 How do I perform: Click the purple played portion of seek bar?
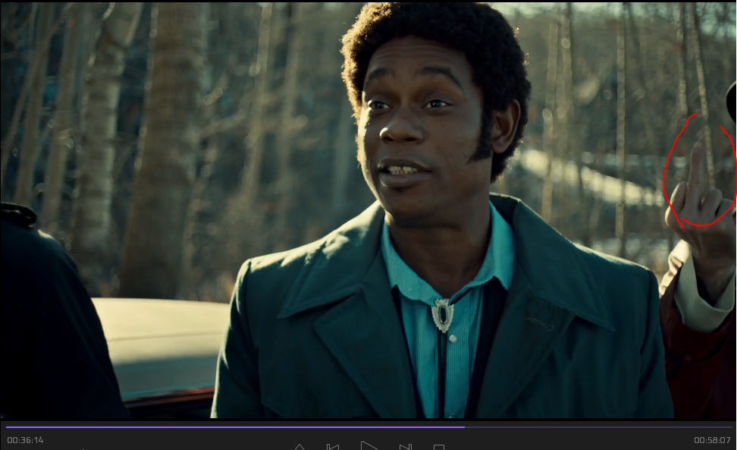(227, 427)
